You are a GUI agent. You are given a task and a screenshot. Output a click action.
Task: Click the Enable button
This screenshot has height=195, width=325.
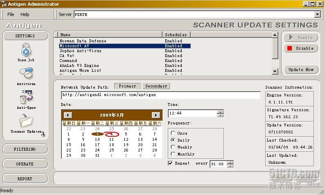pos(301,37)
